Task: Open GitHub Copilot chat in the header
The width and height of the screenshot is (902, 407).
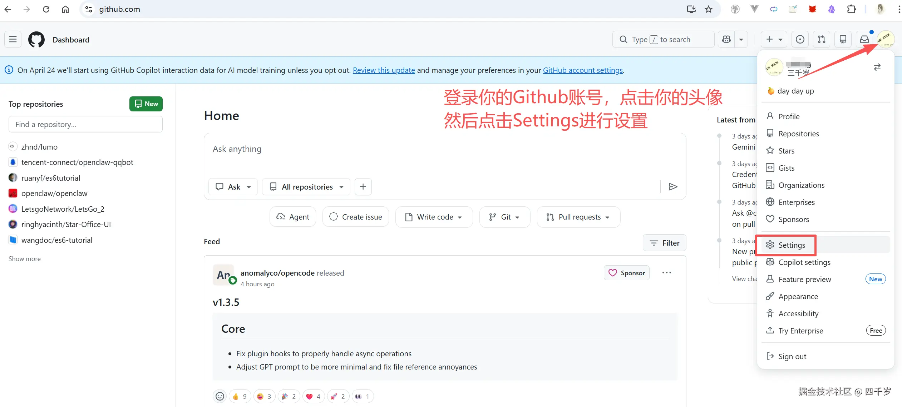Action: click(726, 39)
